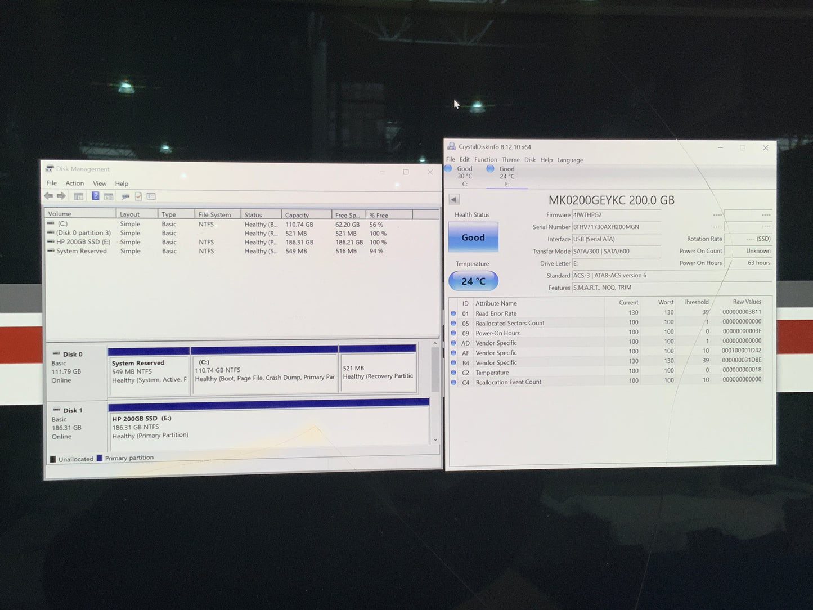
Task: Open File menu in Disk Management
Action: [52, 183]
